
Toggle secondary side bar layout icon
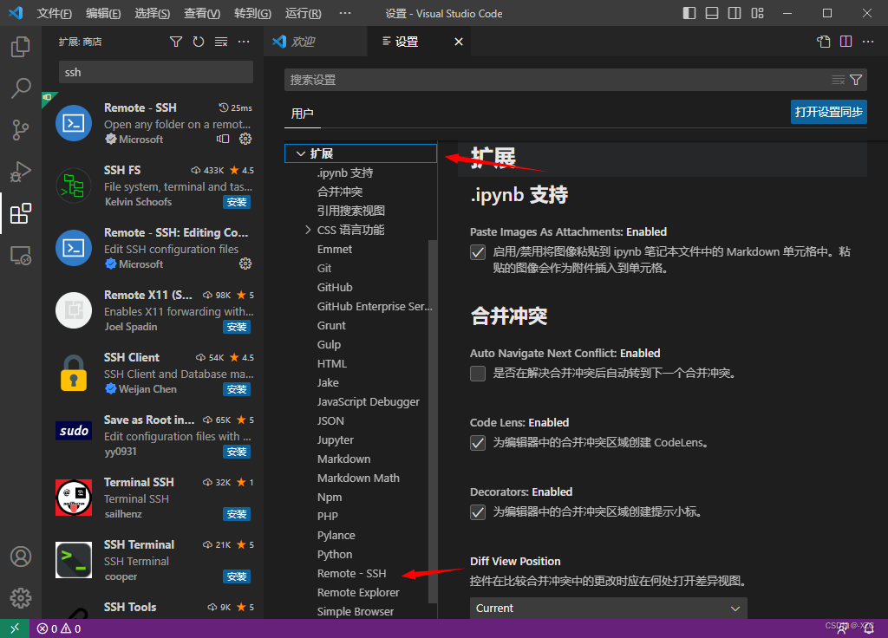pos(735,13)
